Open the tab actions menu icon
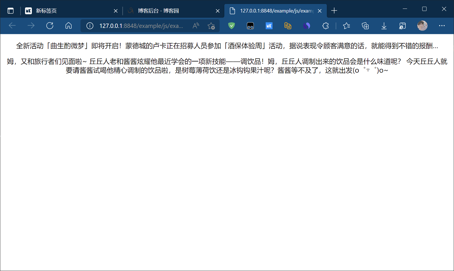This screenshot has width=454, height=271. 11,11
